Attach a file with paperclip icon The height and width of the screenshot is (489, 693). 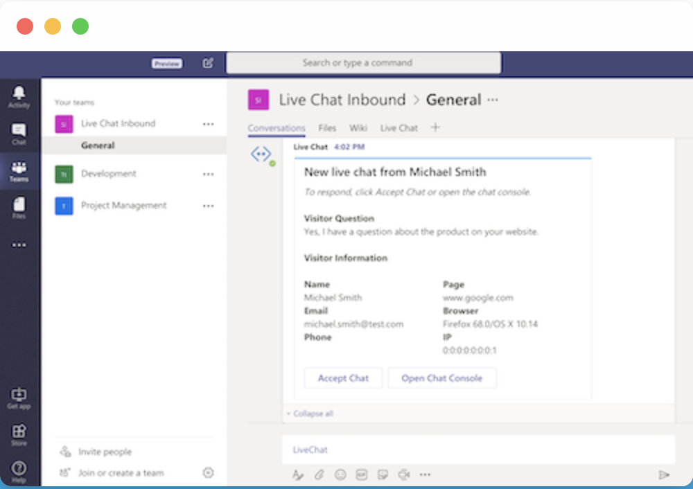319,475
